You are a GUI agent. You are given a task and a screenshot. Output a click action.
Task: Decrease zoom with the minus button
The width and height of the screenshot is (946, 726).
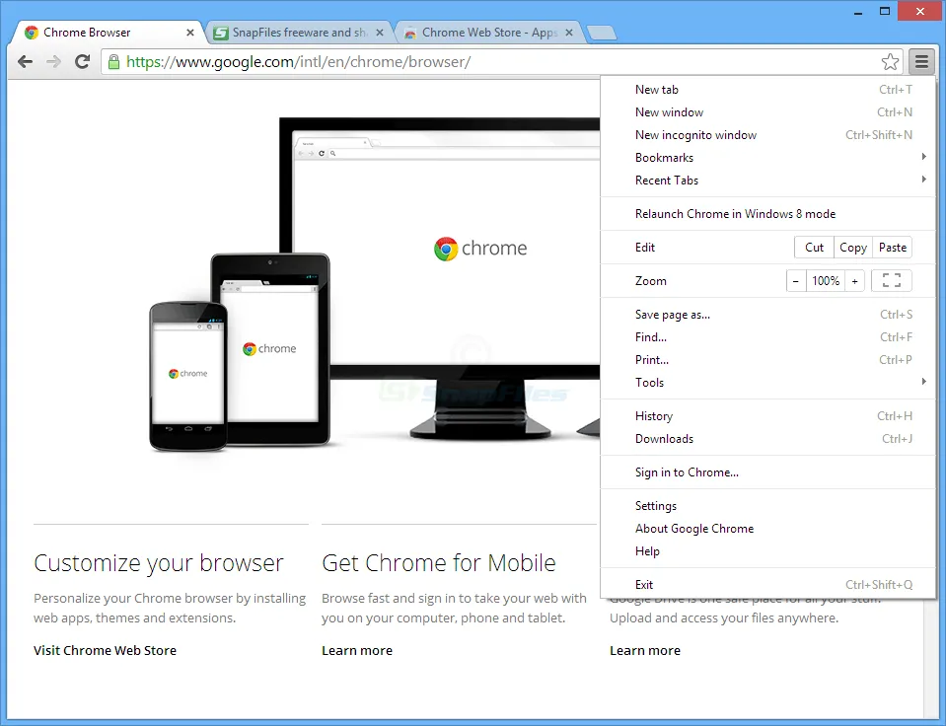tap(796, 280)
